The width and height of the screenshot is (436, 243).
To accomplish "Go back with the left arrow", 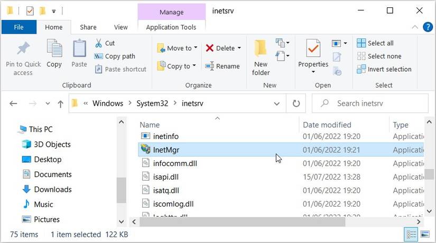I will [x=13, y=104].
